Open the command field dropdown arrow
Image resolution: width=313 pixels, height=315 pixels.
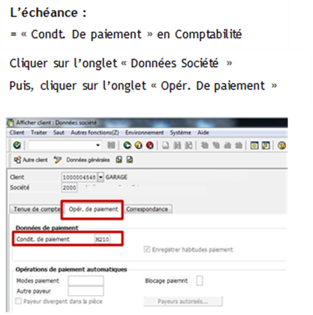pos(98,145)
